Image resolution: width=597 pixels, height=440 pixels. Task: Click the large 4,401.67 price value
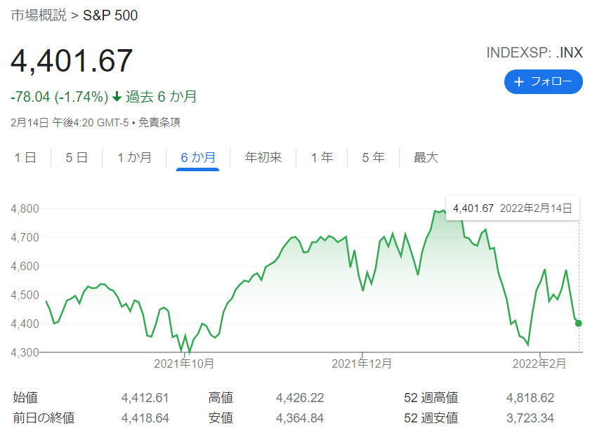(72, 61)
